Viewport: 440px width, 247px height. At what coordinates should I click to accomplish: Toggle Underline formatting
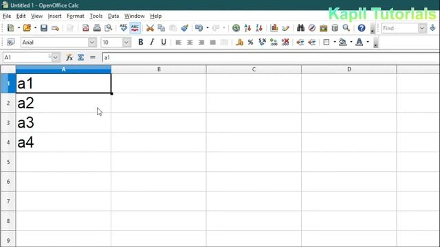164,43
